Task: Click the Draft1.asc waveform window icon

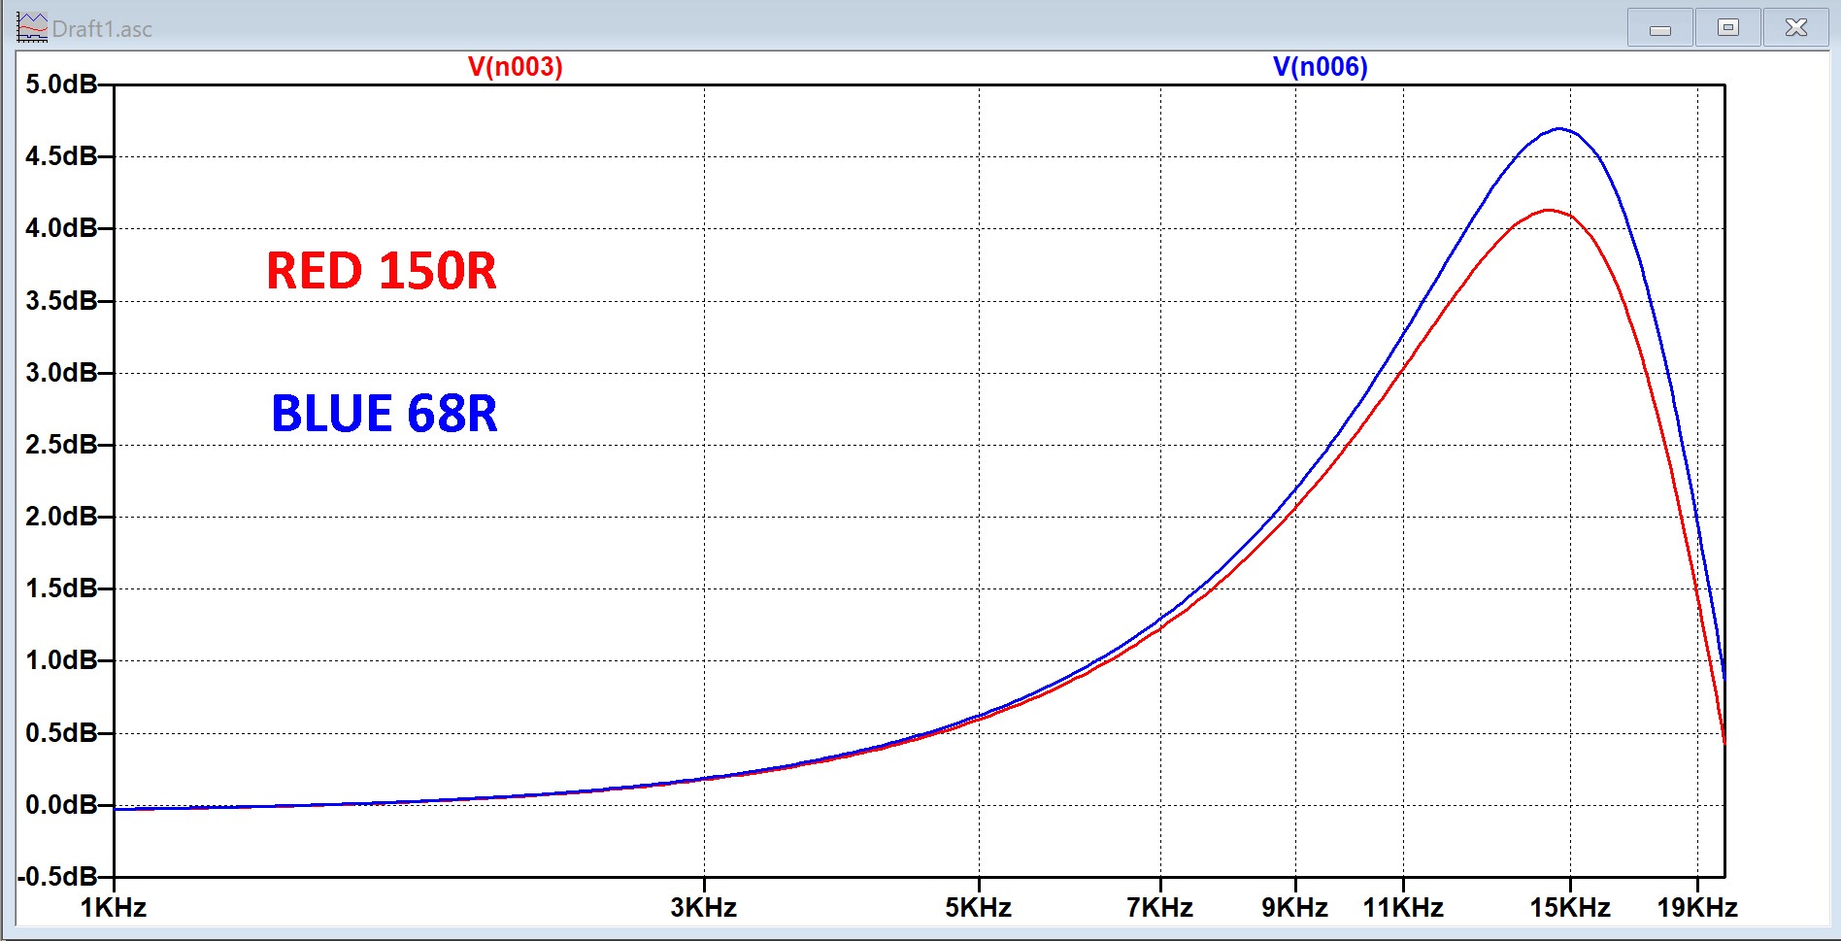Action: [32, 28]
